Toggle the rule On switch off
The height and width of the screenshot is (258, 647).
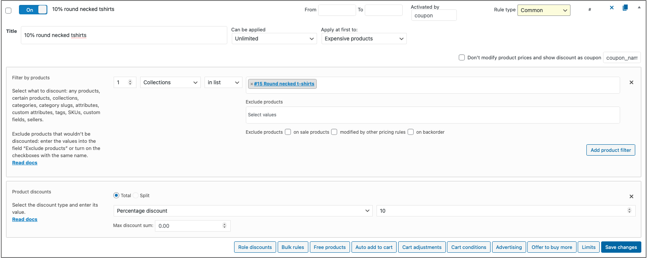pos(33,10)
